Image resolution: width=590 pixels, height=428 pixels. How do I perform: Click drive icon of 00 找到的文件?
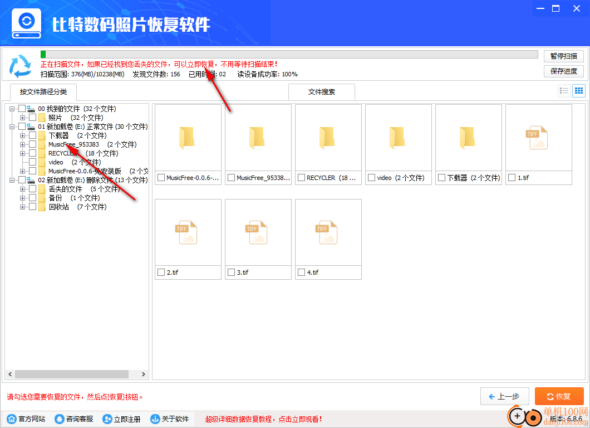pos(31,109)
